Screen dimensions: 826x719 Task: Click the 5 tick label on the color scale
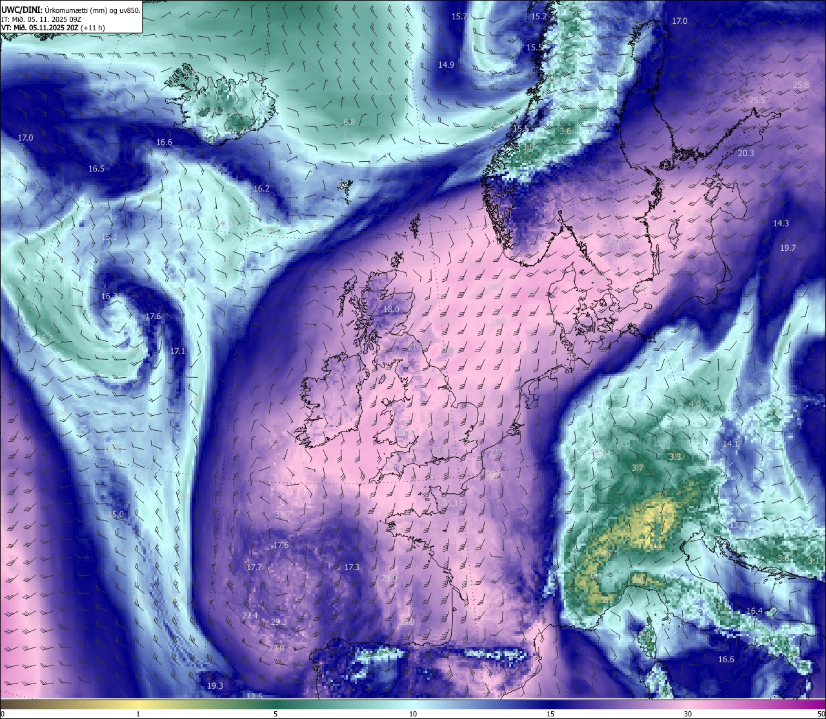(x=276, y=714)
